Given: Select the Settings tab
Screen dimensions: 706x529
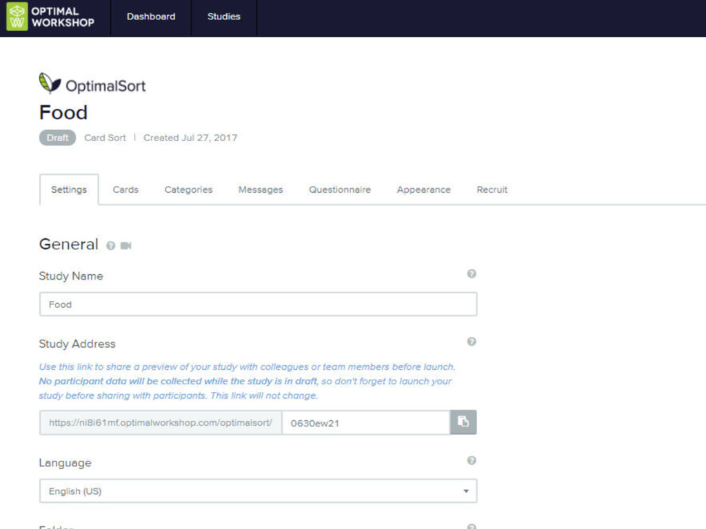Looking at the screenshot, I should [x=69, y=189].
